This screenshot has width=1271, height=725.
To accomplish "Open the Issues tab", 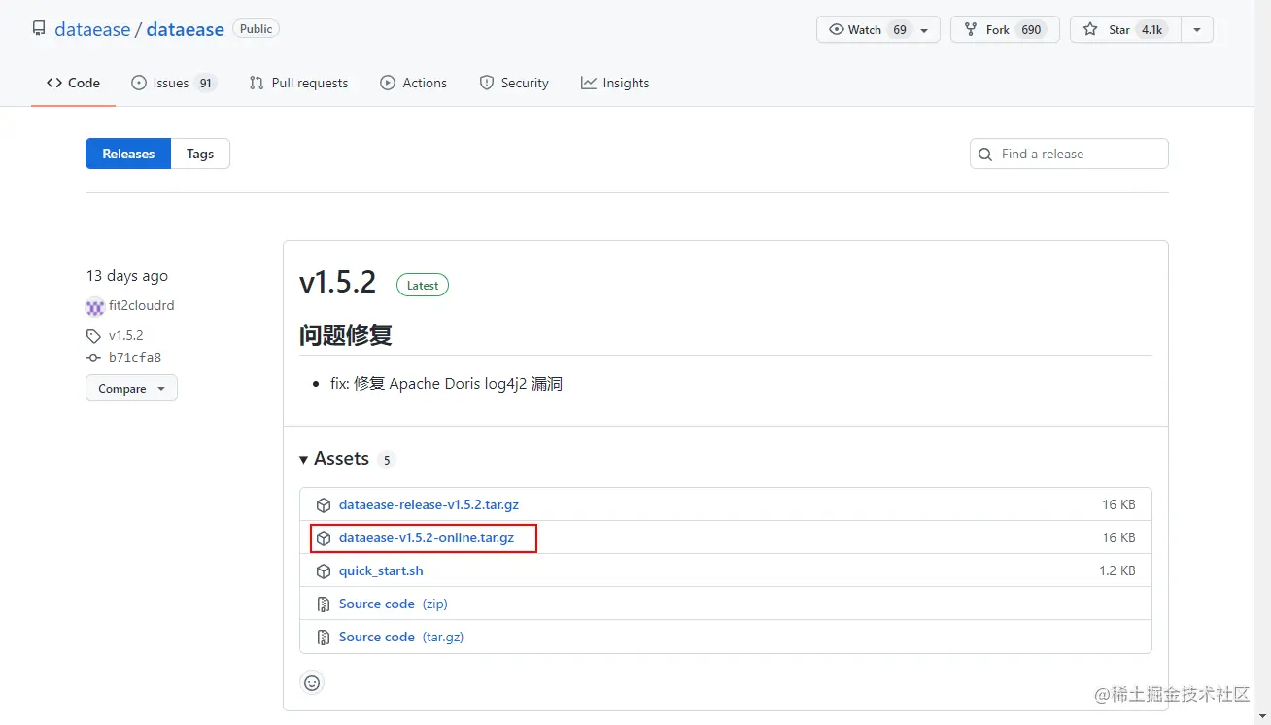I will tap(174, 83).
